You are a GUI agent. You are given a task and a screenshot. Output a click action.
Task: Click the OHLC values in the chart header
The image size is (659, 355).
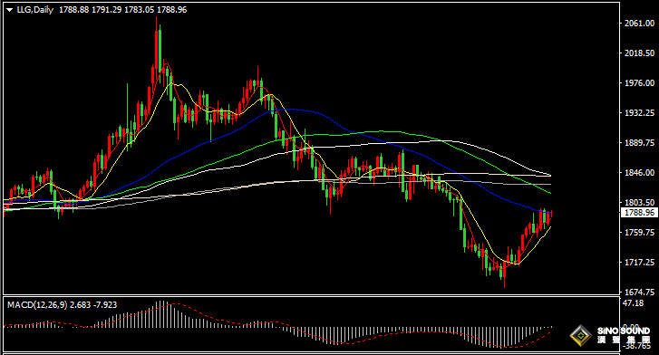[122, 10]
